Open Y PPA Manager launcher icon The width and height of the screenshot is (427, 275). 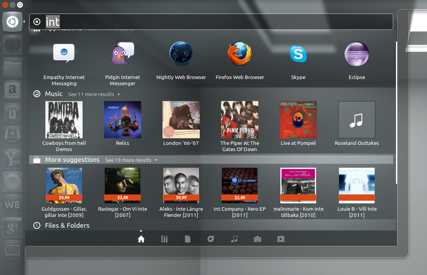12,159
